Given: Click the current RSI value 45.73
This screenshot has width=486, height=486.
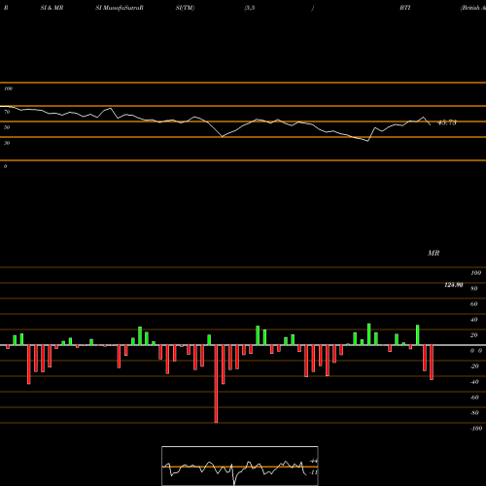Looking at the screenshot, I should coord(447,122).
